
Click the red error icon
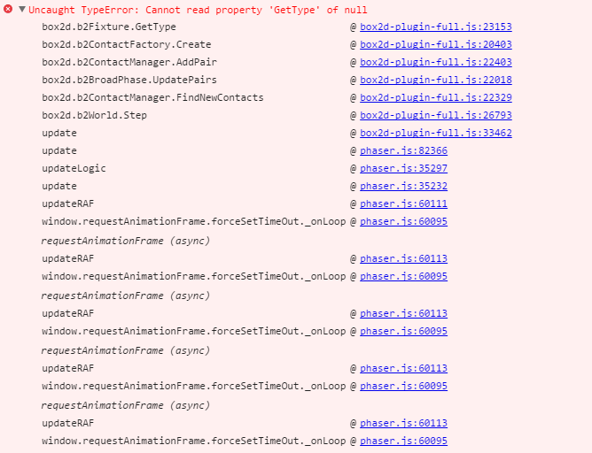tap(8, 9)
